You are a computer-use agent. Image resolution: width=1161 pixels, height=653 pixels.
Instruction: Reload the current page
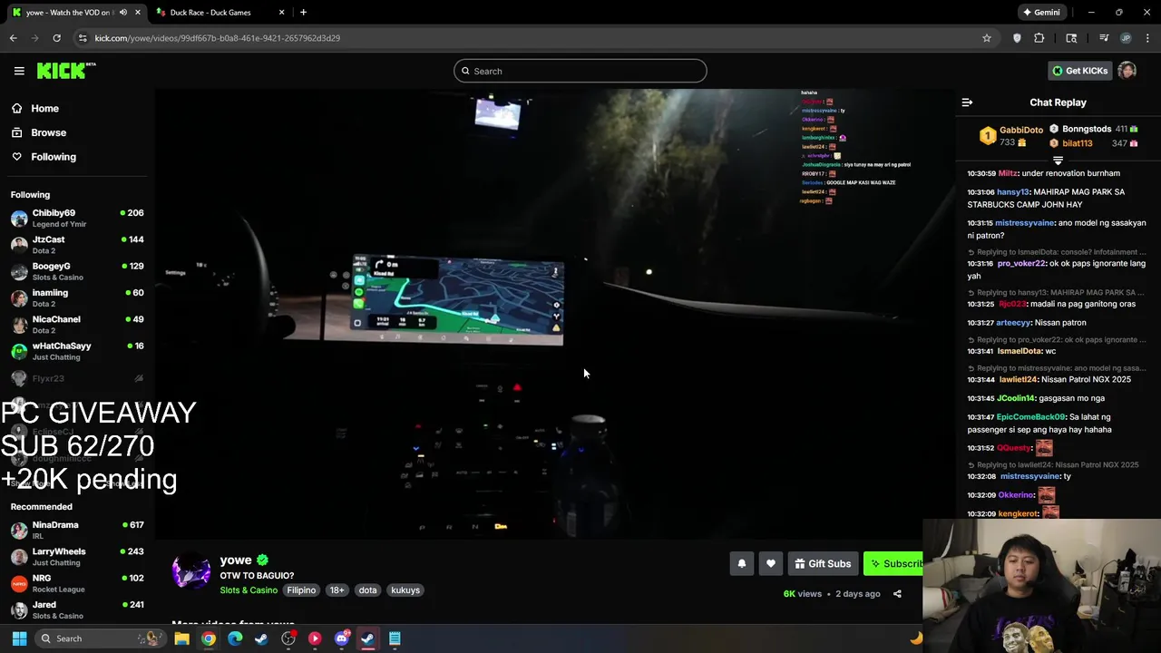click(x=56, y=38)
